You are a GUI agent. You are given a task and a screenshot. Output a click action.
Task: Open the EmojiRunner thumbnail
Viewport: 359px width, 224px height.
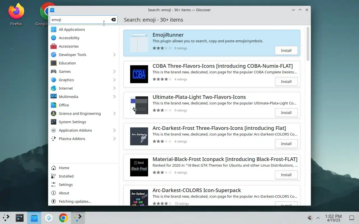point(139,43)
